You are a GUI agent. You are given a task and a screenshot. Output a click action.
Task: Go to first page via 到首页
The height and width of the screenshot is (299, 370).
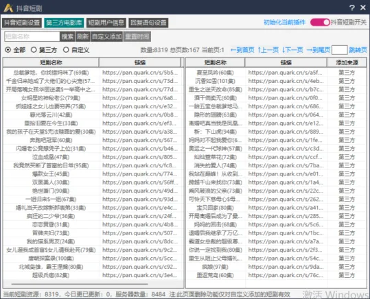pyautogui.click(x=242, y=50)
